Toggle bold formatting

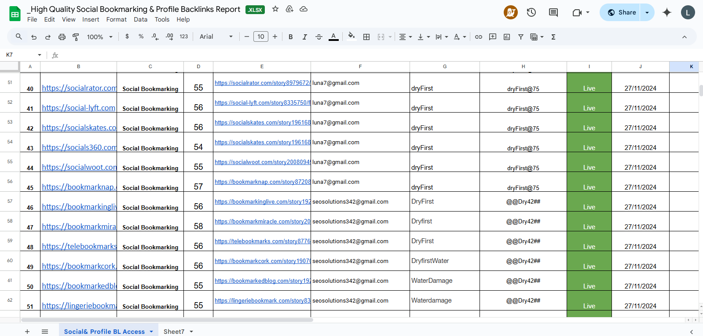(x=290, y=37)
